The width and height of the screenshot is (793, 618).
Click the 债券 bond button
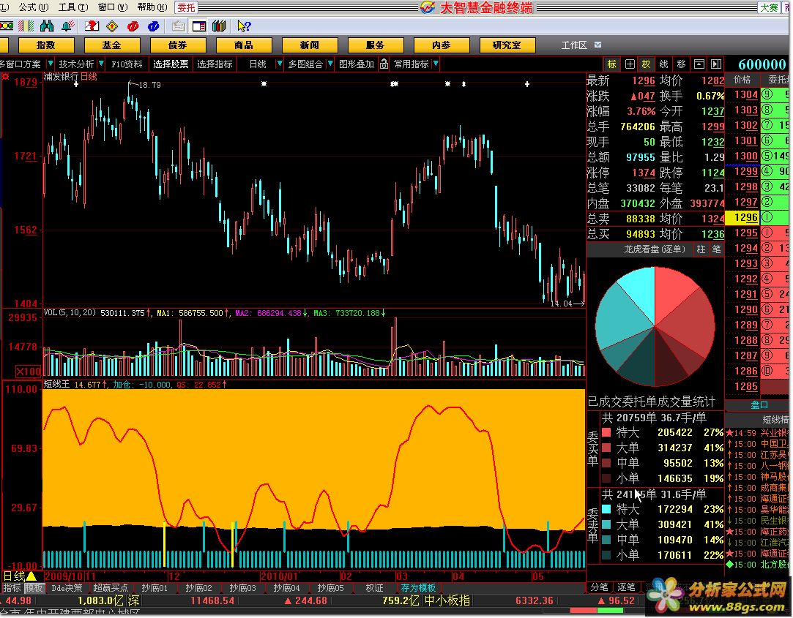(177, 45)
